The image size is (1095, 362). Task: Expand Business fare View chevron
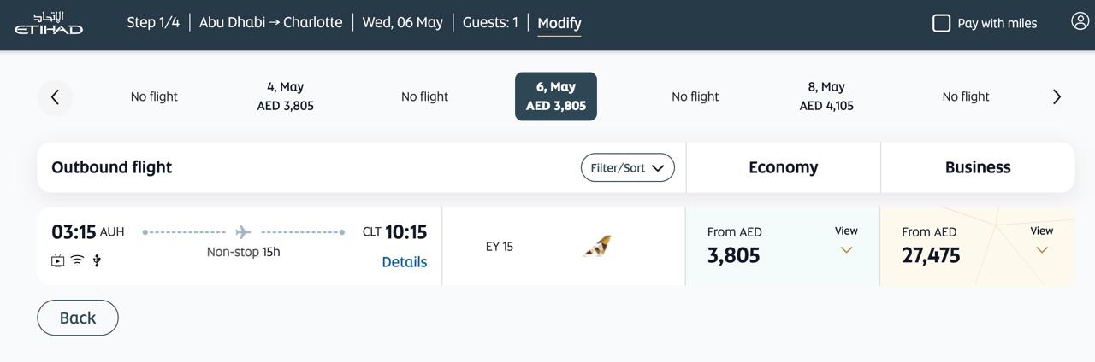(1042, 249)
